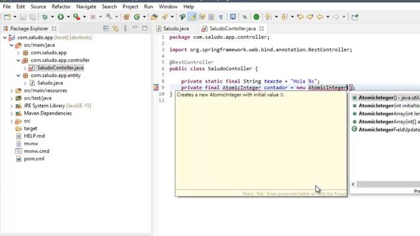Launch Debug using the bug icon
The width and height of the screenshot is (420, 236).
pos(45,17)
